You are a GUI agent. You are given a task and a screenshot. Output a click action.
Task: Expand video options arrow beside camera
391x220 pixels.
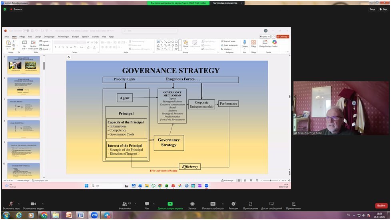(43, 203)
